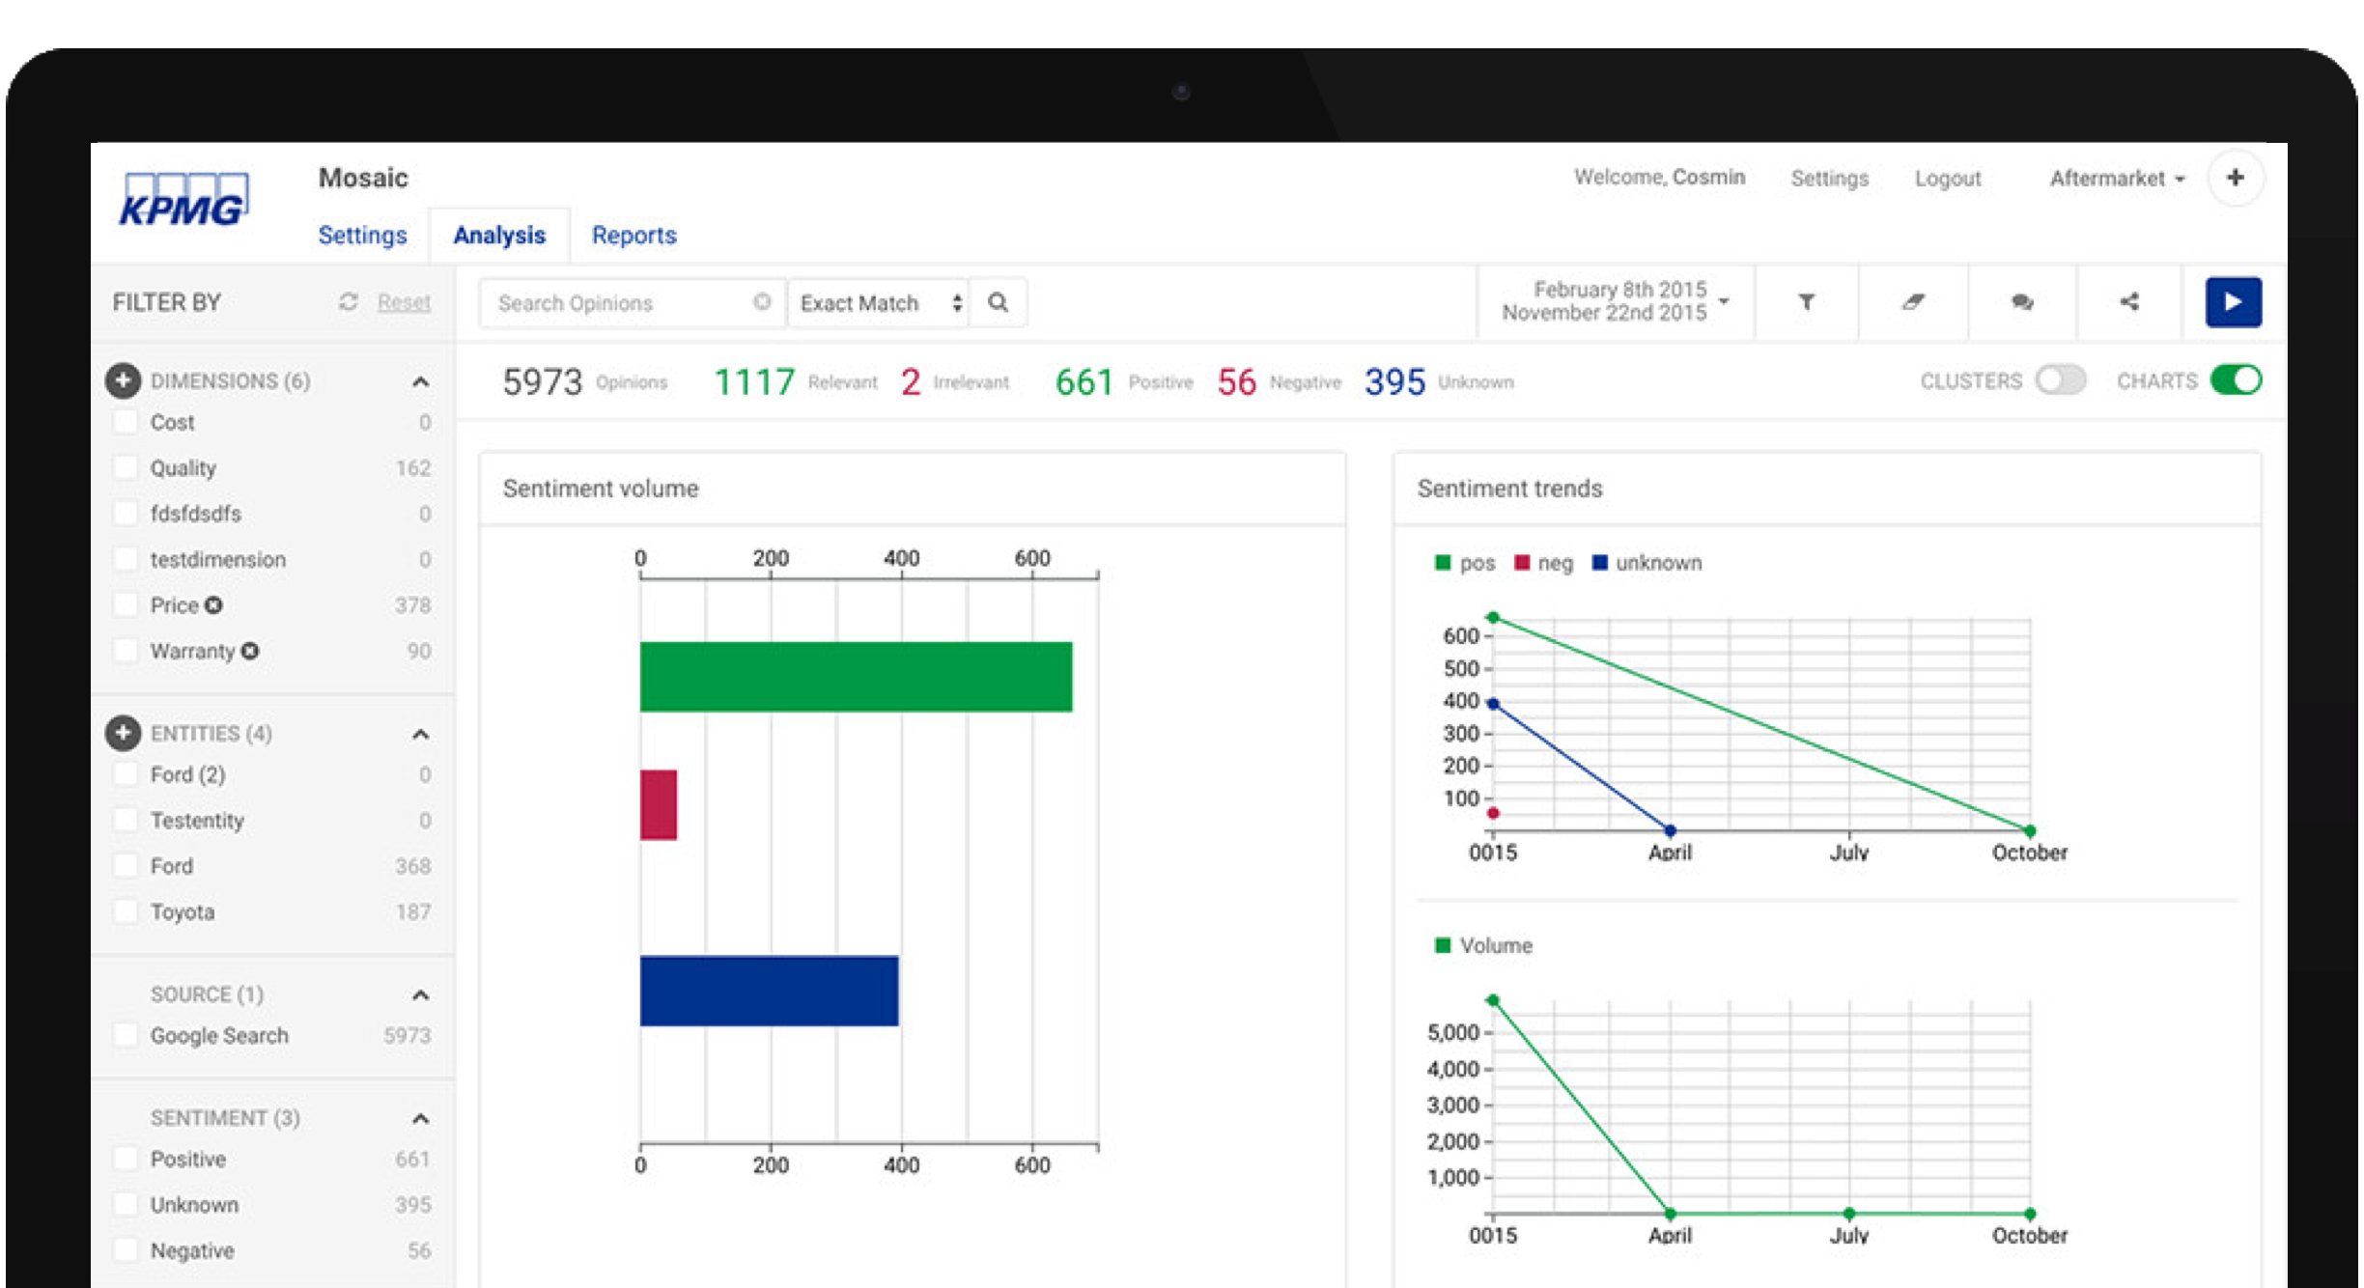Clear the Search Opinions field with the X icon
2364x1288 pixels.
coord(762,302)
